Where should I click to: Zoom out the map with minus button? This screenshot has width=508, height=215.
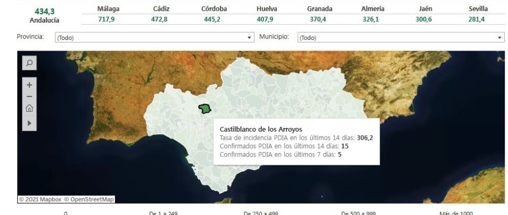tap(29, 97)
